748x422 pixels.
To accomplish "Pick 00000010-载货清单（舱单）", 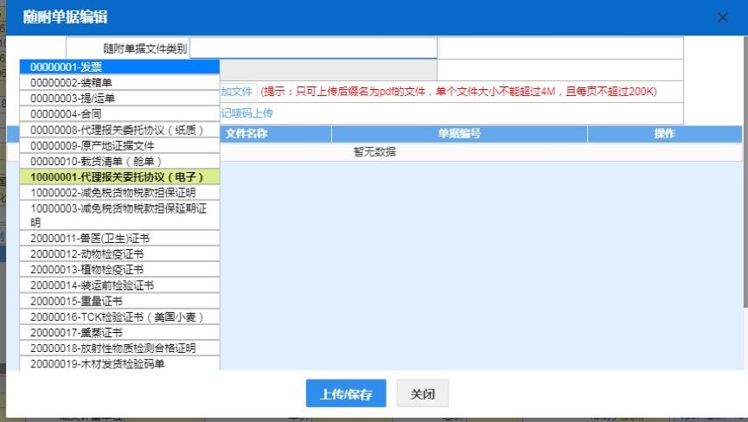I will tap(119, 161).
